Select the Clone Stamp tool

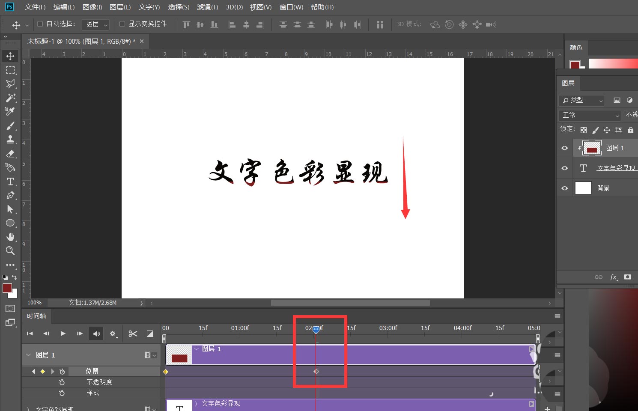[x=10, y=139]
